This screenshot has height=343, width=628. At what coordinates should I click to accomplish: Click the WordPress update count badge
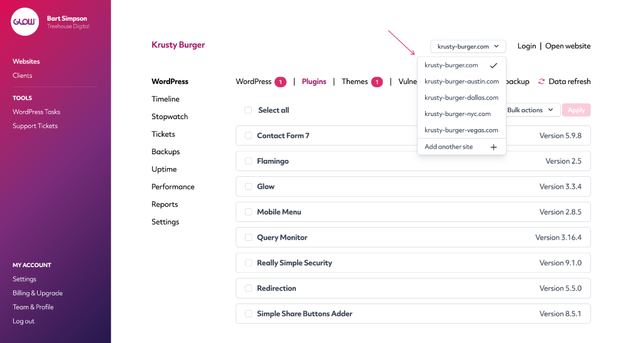(280, 82)
